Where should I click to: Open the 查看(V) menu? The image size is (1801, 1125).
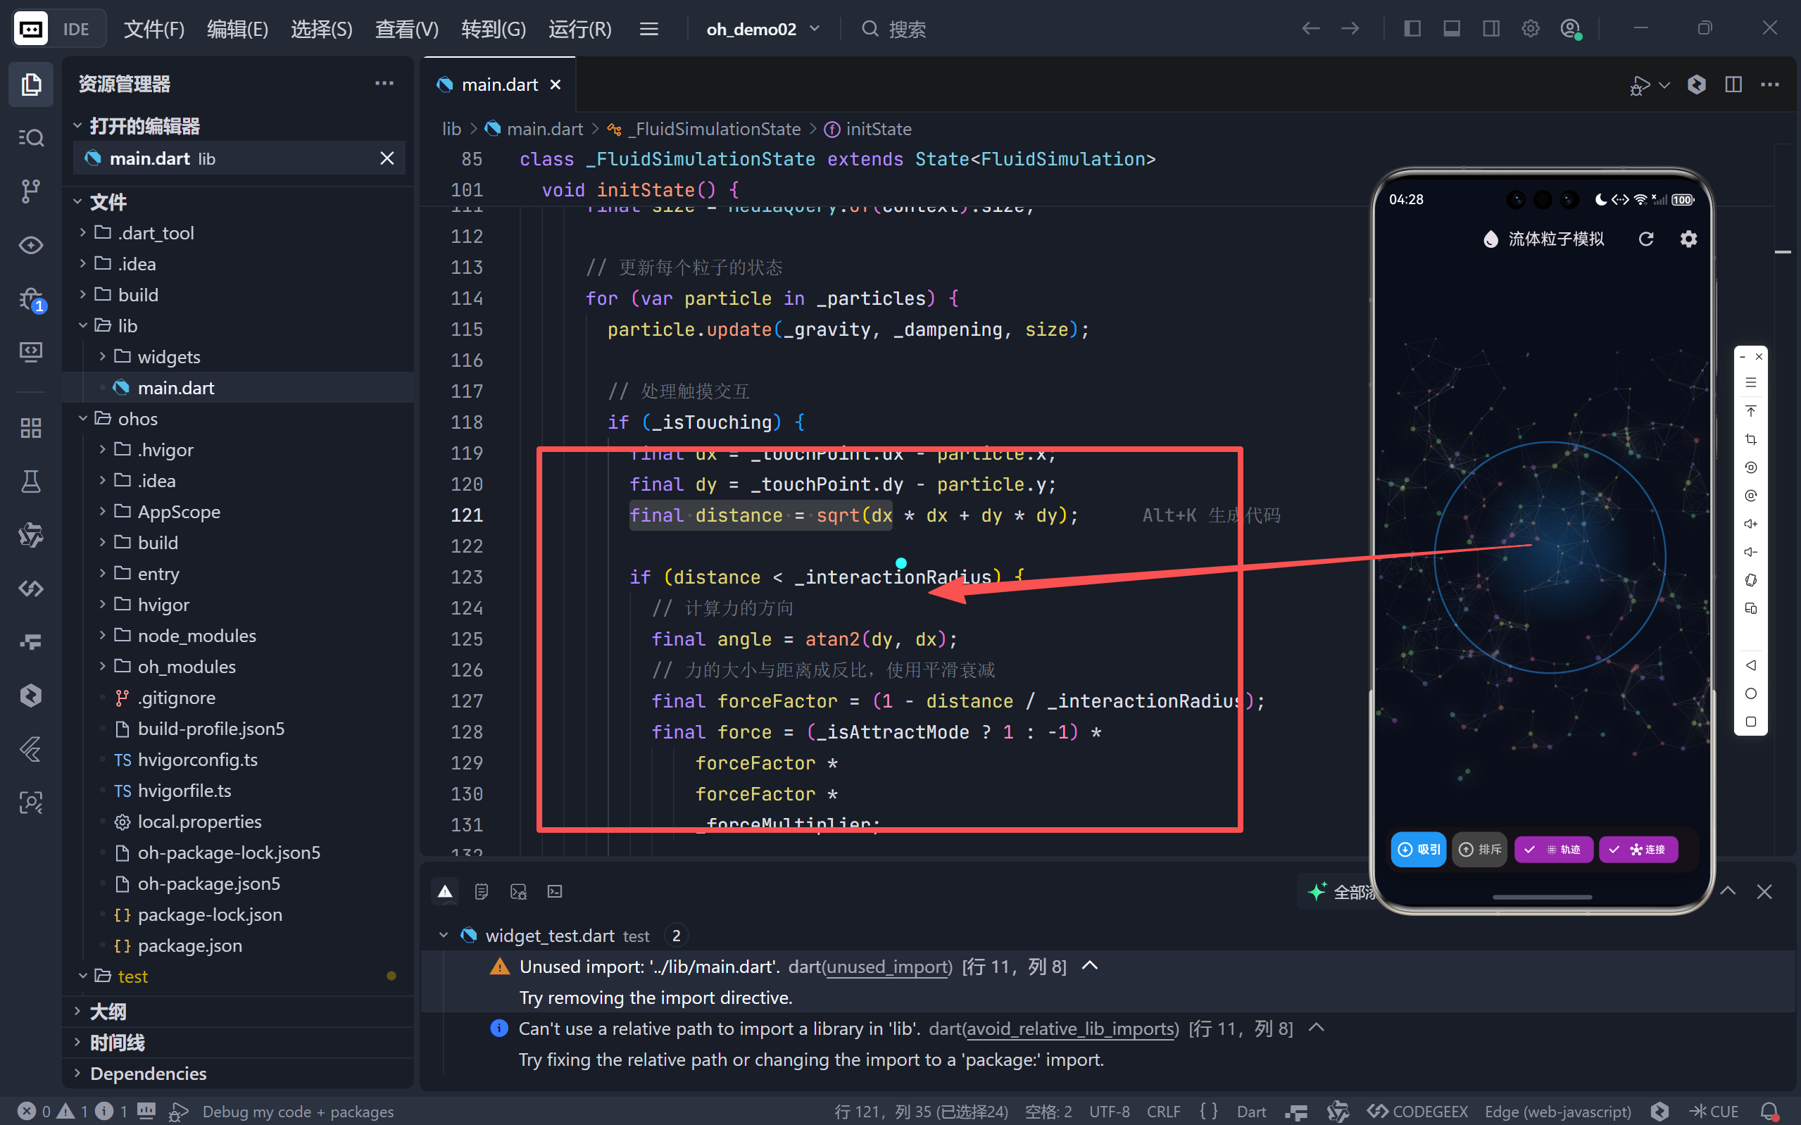[x=406, y=29]
